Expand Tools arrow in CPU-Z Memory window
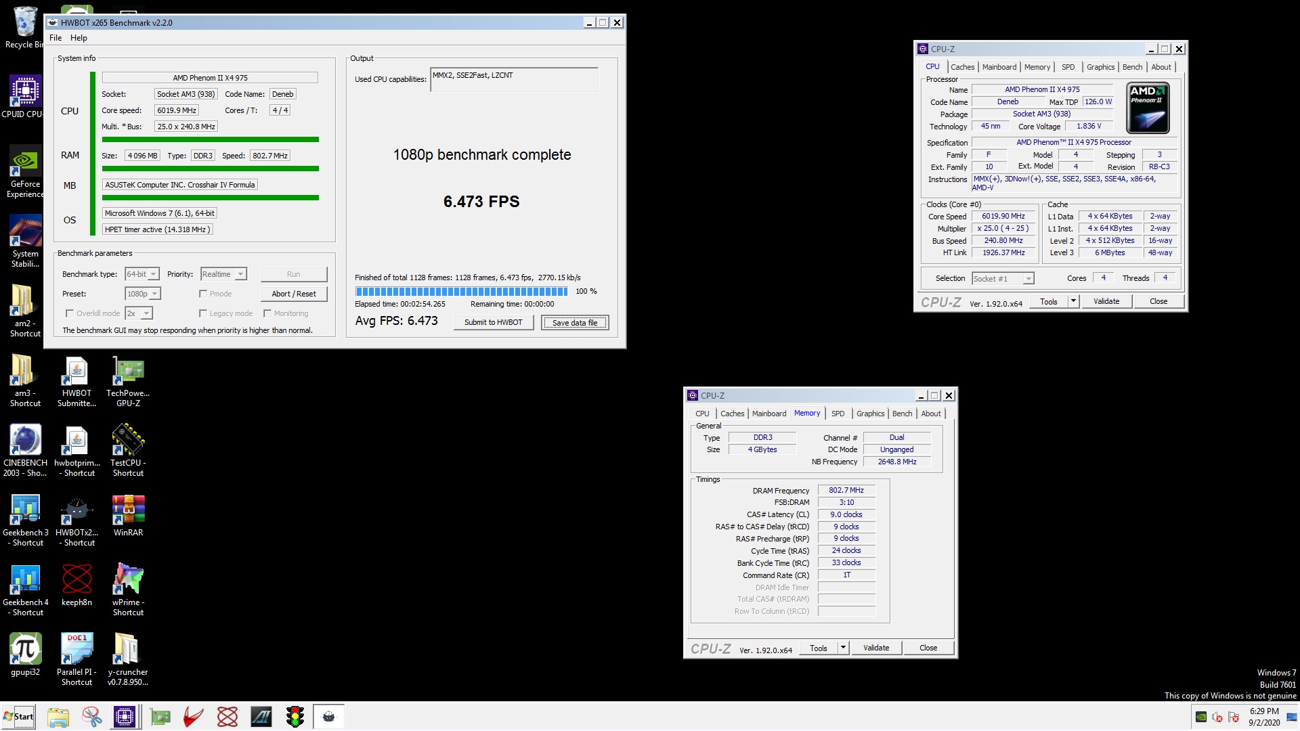The height and width of the screenshot is (731, 1300). [843, 648]
